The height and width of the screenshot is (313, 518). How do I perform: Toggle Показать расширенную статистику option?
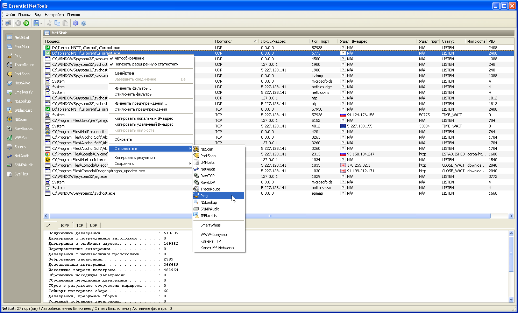(151, 64)
